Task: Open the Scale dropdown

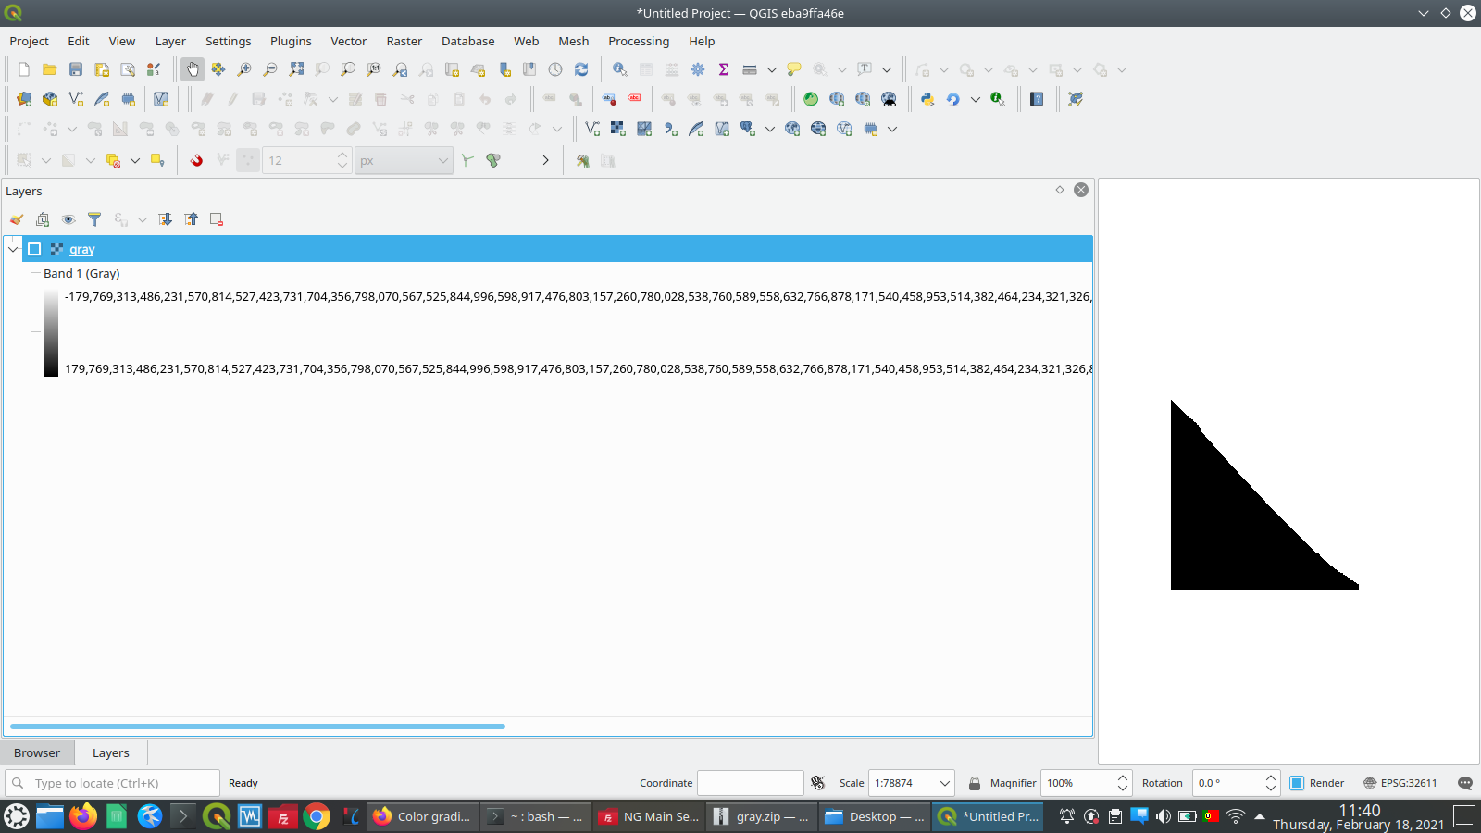Action: (943, 783)
